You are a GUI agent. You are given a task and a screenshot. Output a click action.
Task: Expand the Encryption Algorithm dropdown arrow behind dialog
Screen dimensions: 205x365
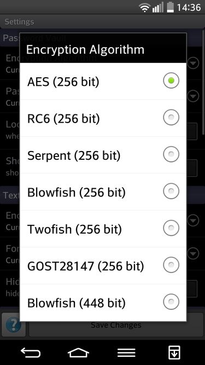click(193, 63)
